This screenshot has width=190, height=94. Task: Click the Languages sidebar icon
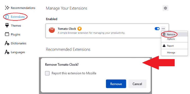click(x=7, y=52)
